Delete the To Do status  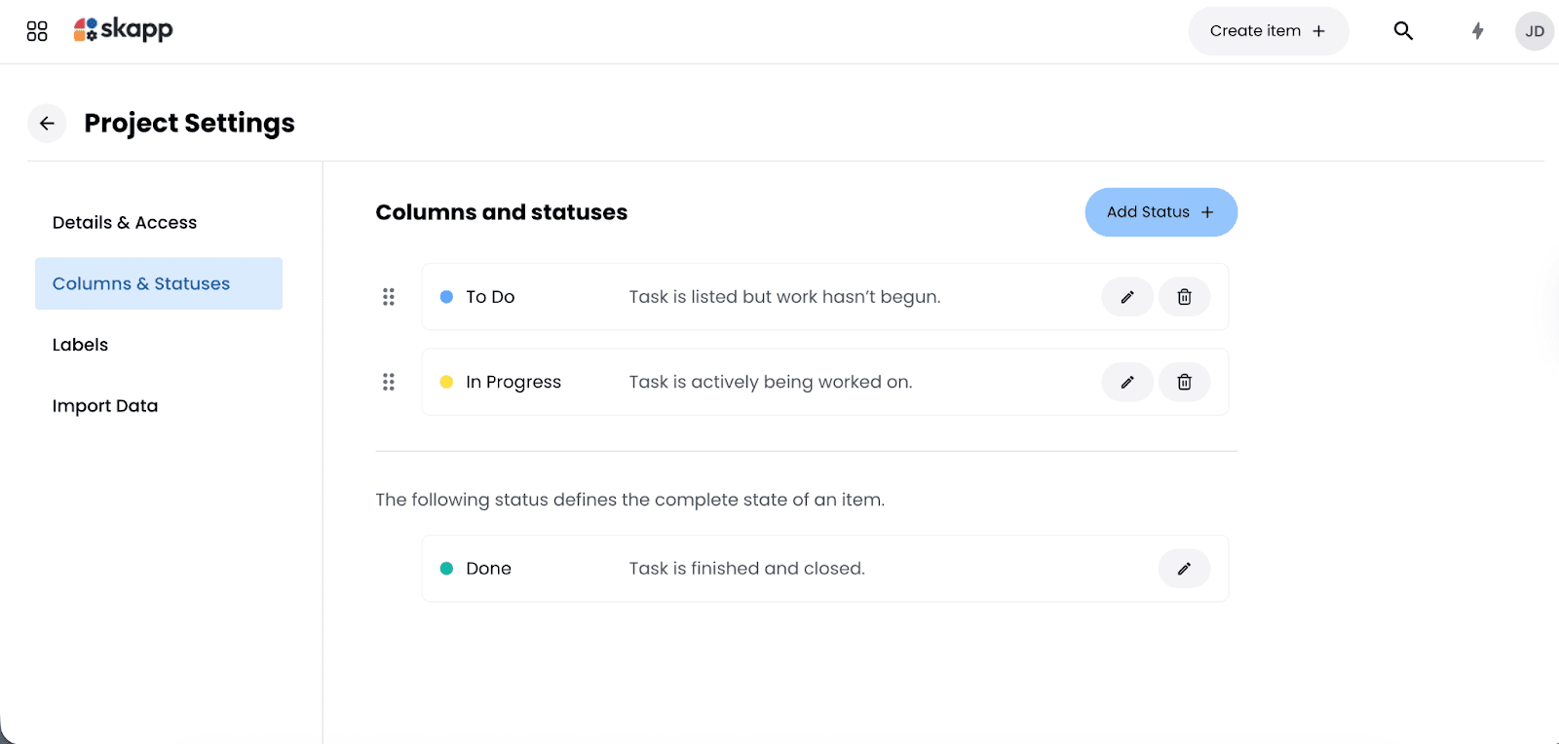pyautogui.click(x=1184, y=297)
